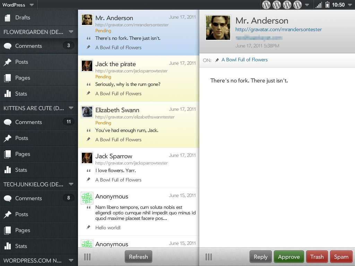355x266 pixels.
Task: Click Techjunkielog Posts pushpin icon
Action: click(x=8, y=214)
